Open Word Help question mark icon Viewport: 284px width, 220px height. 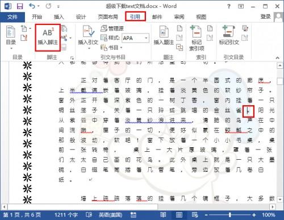pyautogui.click(x=229, y=7)
